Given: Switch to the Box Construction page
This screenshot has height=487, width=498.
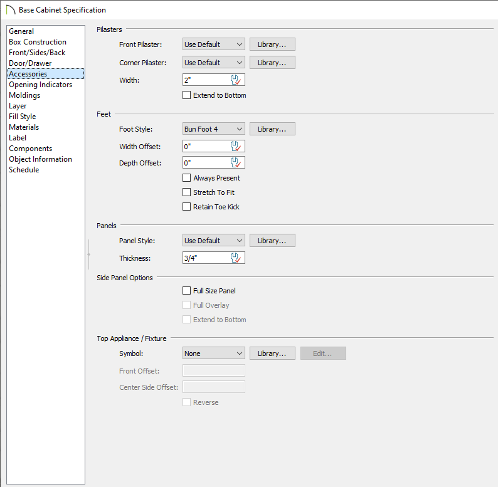Looking at the screenshot, I should pos(38,42).
